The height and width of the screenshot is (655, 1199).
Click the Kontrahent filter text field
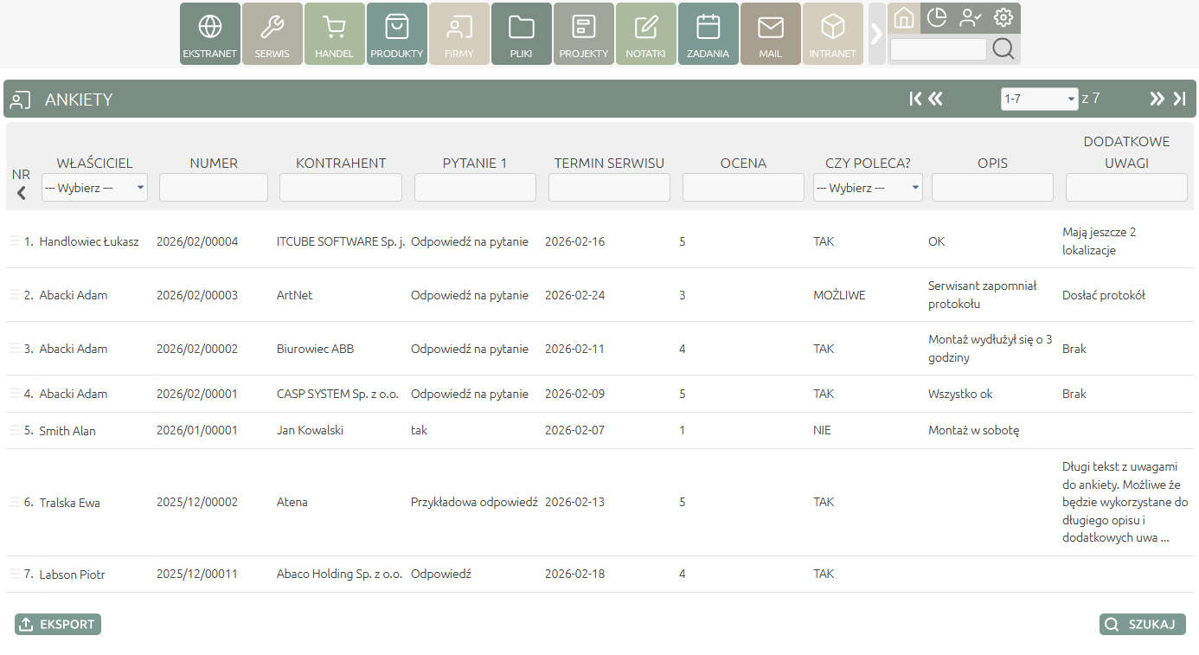(x=341, y=188)
